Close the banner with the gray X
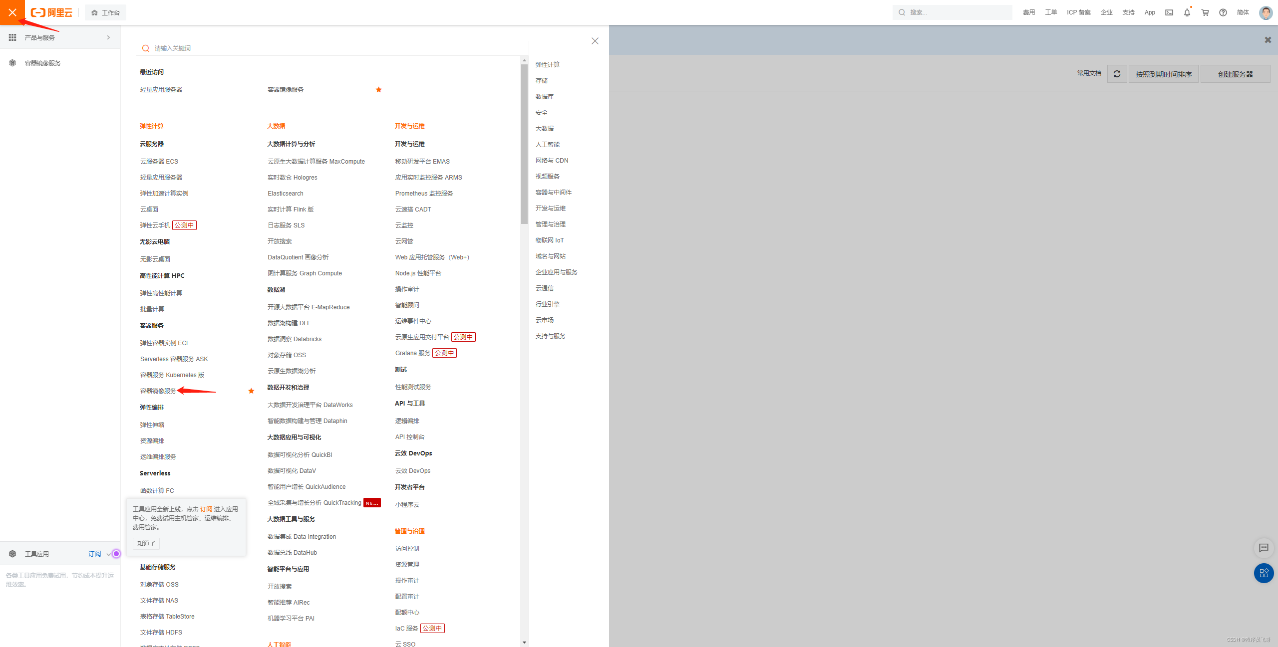This screenshot has height=647, width=1278. (x=1268, y=40)
